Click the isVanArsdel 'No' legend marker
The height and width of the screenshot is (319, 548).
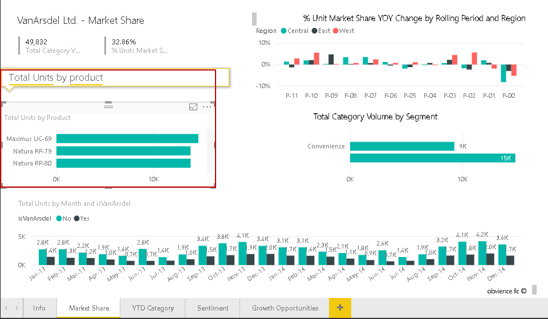[59, 218]
